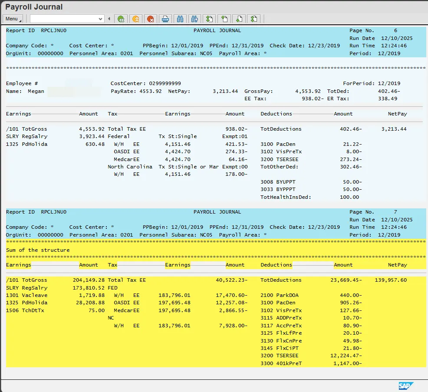Viewport: 428px width, 392px height.
Task: Click the Report ID RPCLJNU0 on page 6
Action: click(x=53, y=30)
